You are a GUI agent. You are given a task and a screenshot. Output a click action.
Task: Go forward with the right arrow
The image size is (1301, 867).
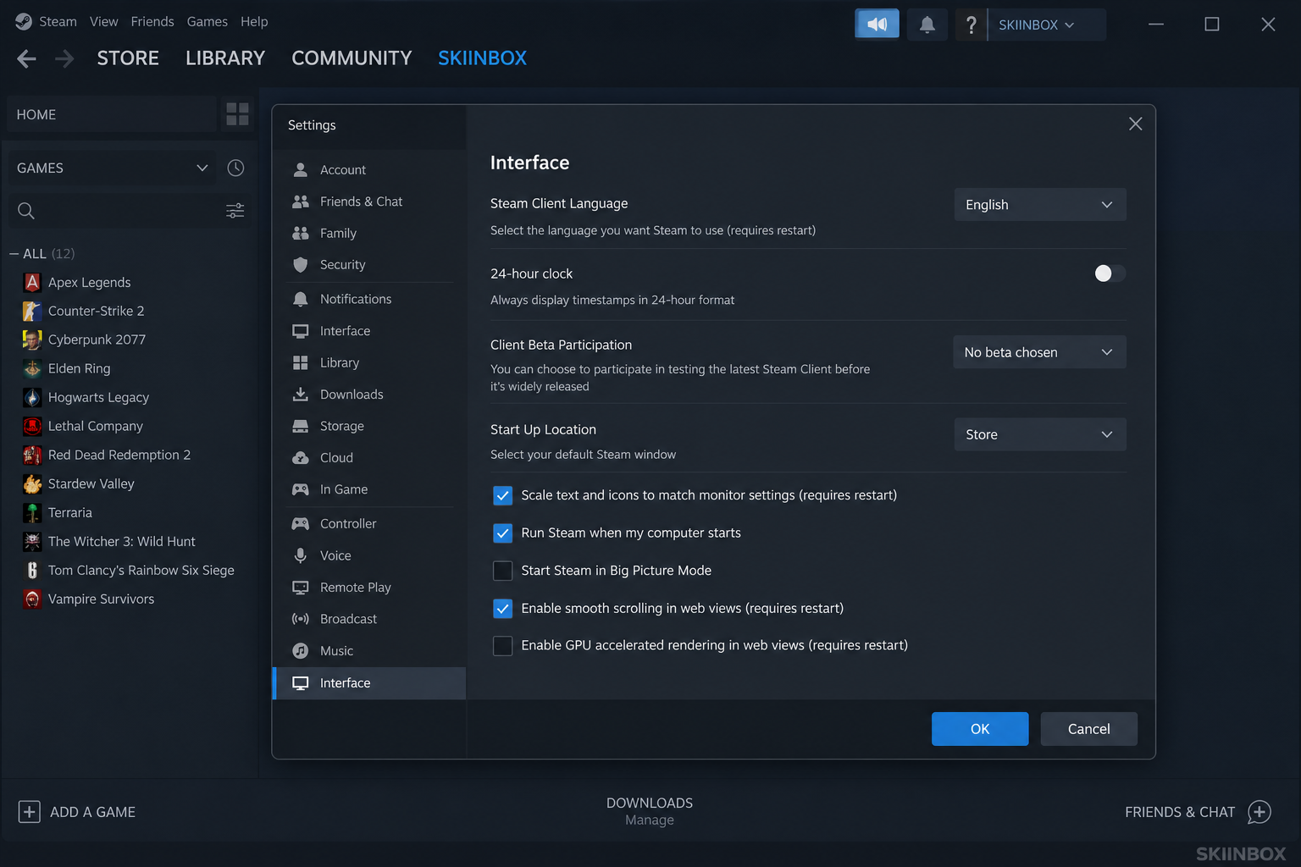[x=64, y=58]
